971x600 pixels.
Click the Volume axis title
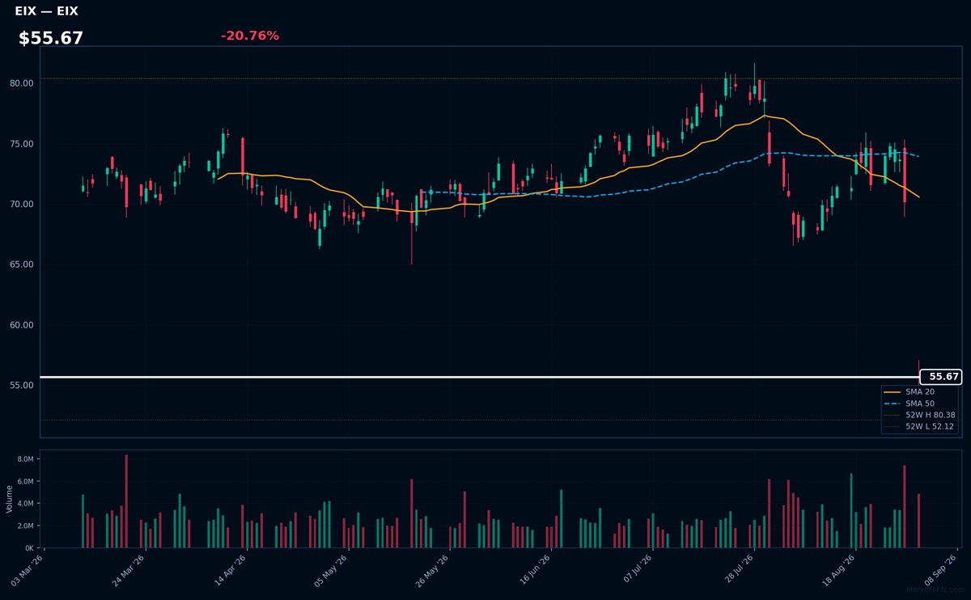[10, 499]
